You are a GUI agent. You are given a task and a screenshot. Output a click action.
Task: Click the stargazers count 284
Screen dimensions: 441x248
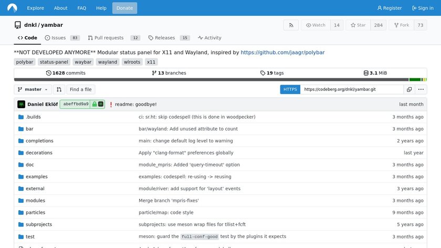379,25
